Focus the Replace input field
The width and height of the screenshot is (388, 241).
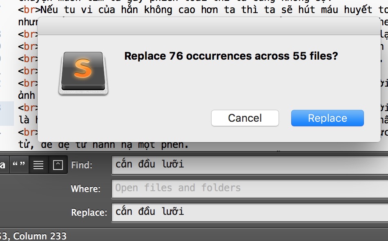click(x=249, y=212)
